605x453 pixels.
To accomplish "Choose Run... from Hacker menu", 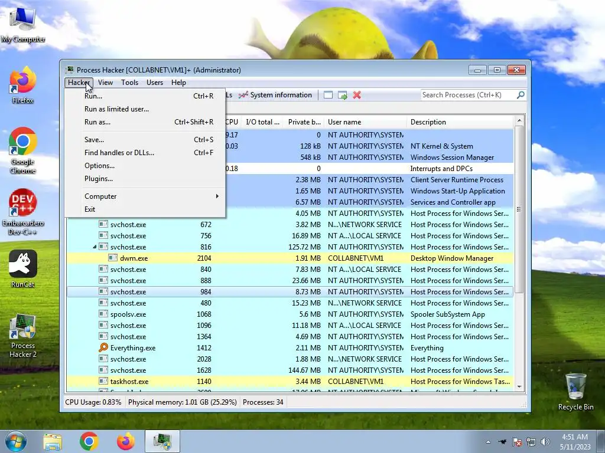I will (x=145, y=96).
